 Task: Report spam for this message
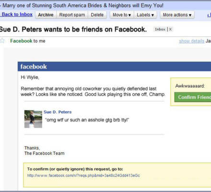click(72, 15)
